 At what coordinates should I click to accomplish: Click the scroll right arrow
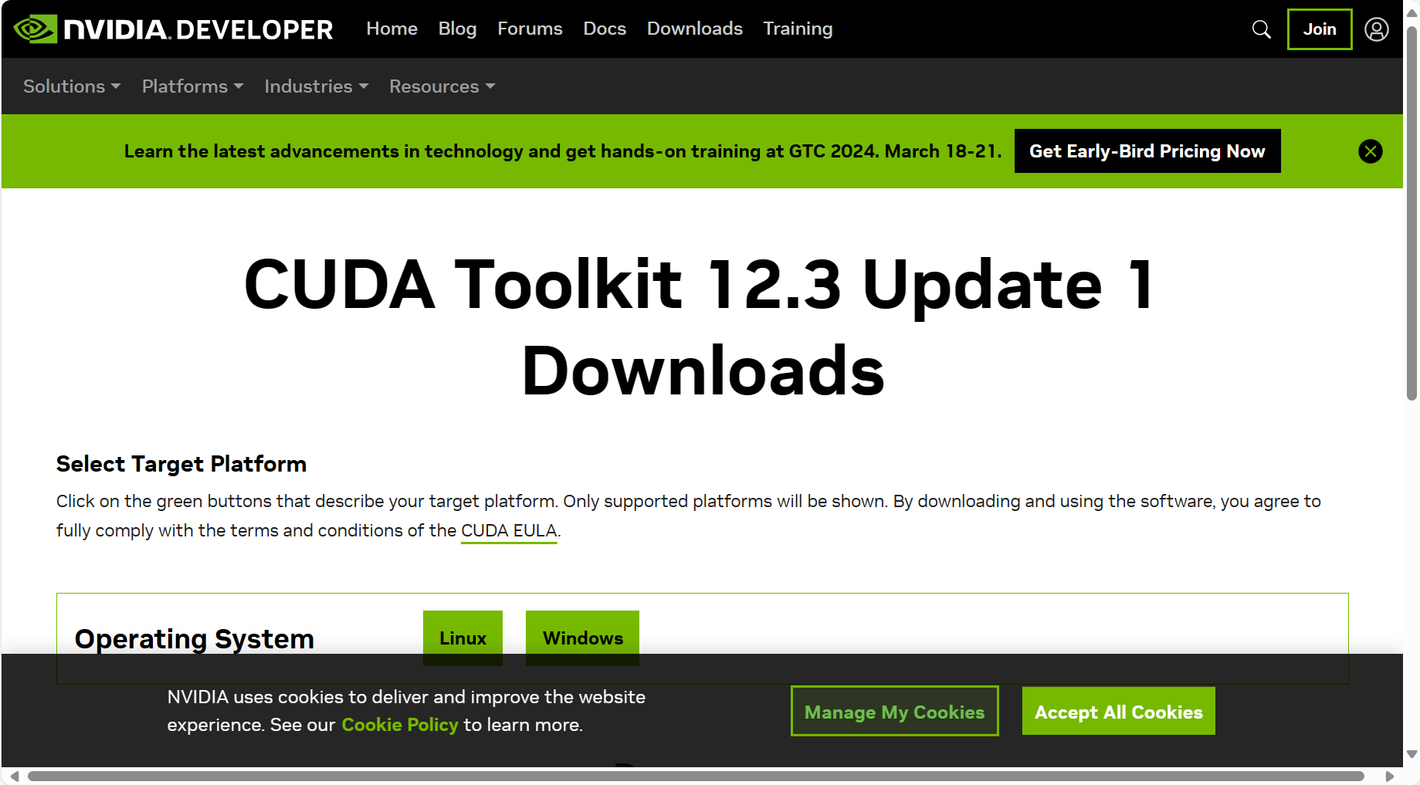click(1390, 776)
